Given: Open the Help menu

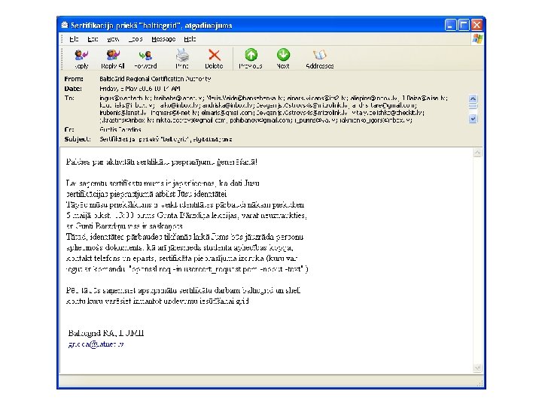Looking at the screenshot, I should point(190,39).
